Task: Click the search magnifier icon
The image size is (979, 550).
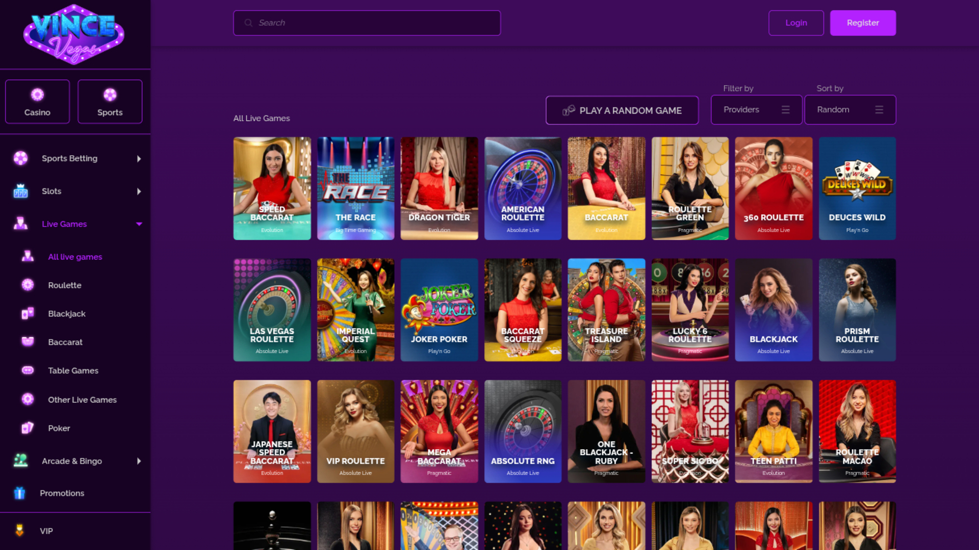Action: (x=248, y=22)
